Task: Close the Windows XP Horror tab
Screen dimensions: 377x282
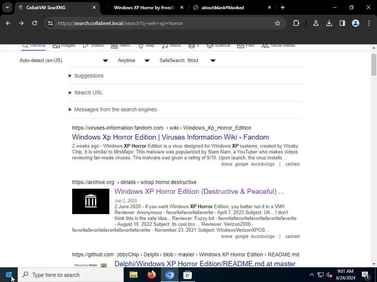Action: pyautogui.click(x=182, y=7)
